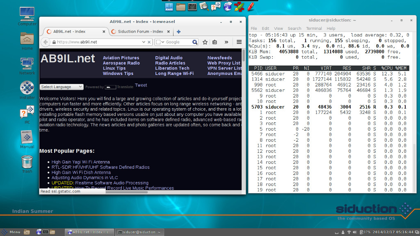Click the Iceweasel horizontal scrollbar thumb
Viewport: 420px width, 236px height.
(127, 192)
